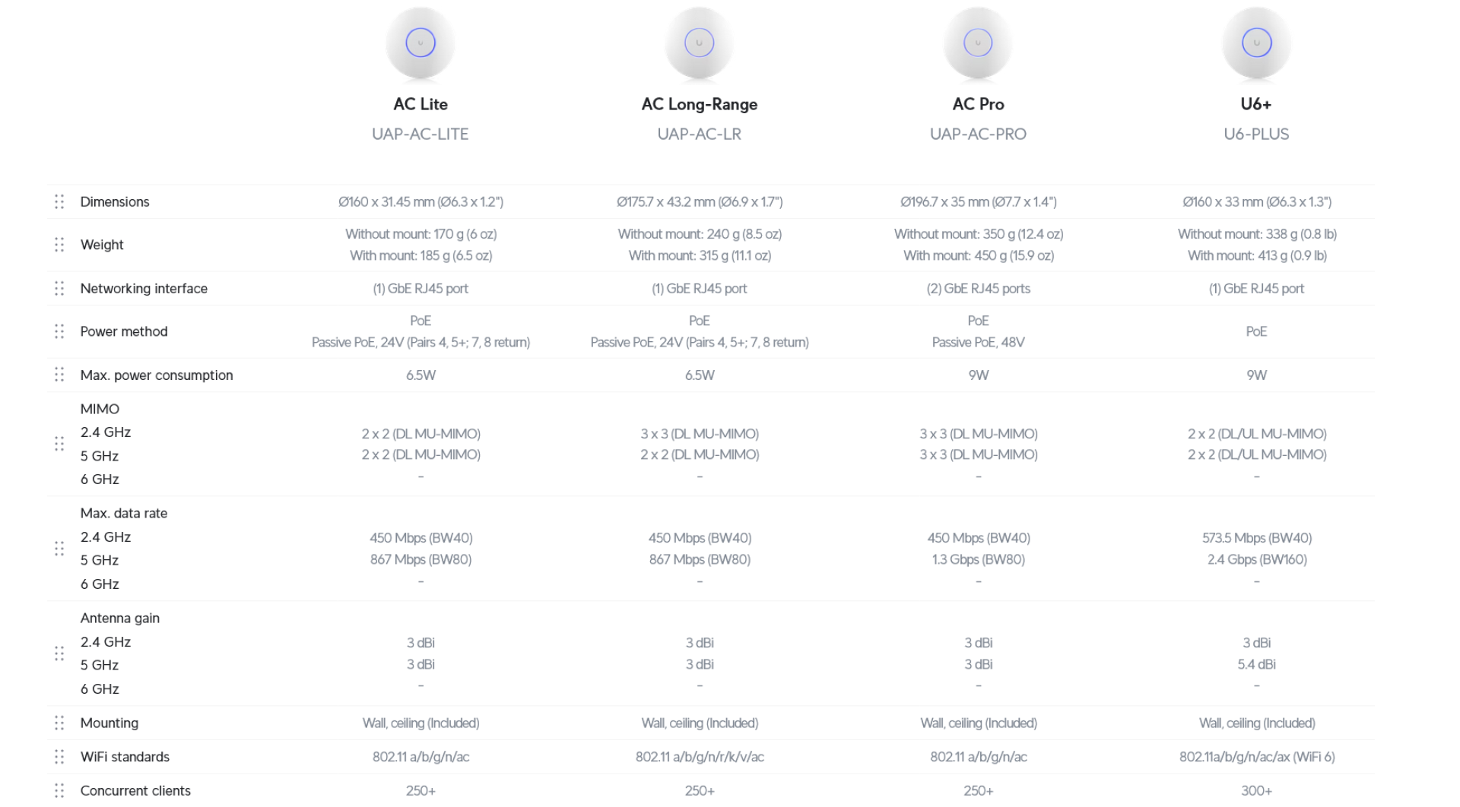This screenshot has height=807, width=1460.
Task: Click the Concurrent clients row drag handle
Action: tap(59, 790)
